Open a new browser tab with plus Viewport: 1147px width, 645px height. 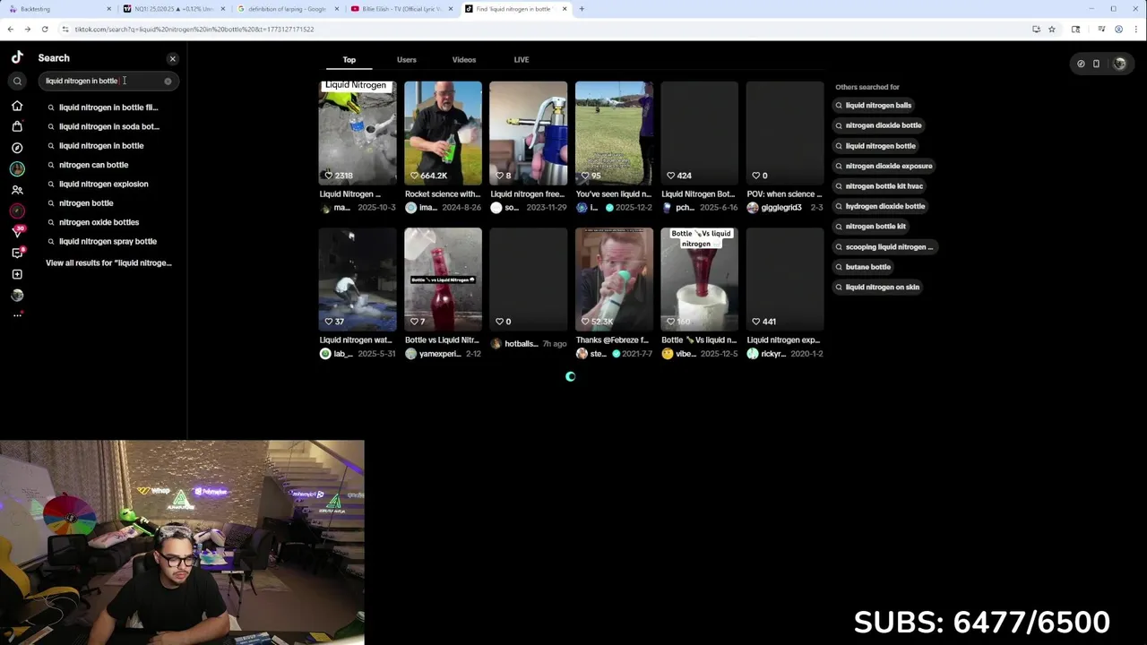click(x=582, y=9)
